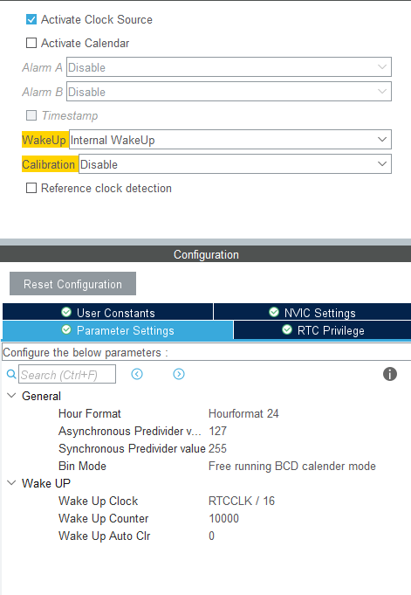The height and width of the screenshot is (595, 411).
Task: Switch to NVIC Settings tab
Action: pyautogui.click(x=312, y=312)
